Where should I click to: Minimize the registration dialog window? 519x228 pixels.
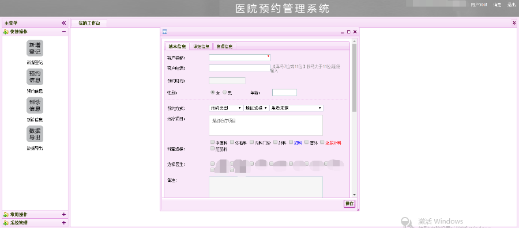tap(342, 32)
